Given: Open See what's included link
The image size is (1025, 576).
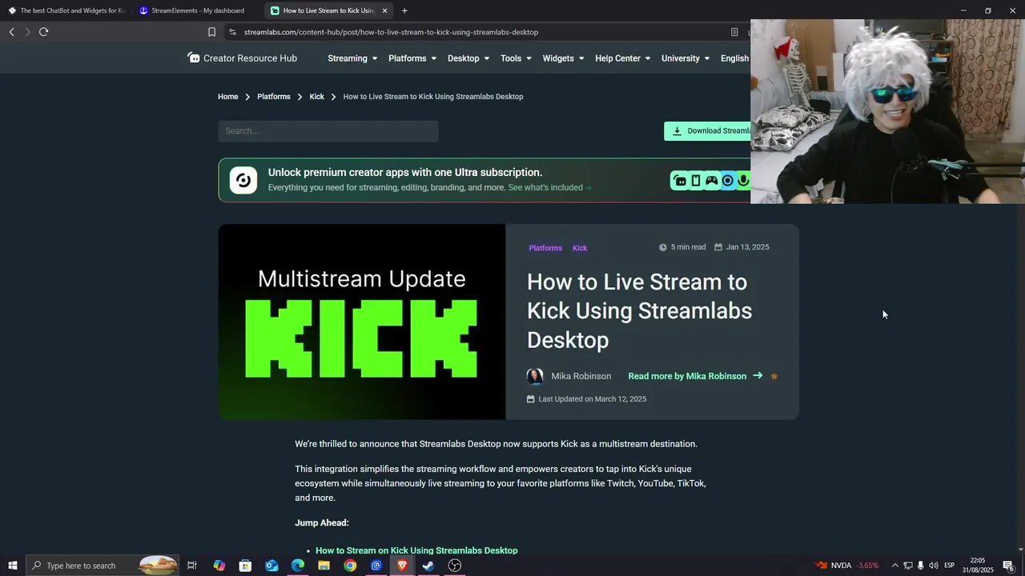Looking at the screenshot, I should click(x=549, y=188).
